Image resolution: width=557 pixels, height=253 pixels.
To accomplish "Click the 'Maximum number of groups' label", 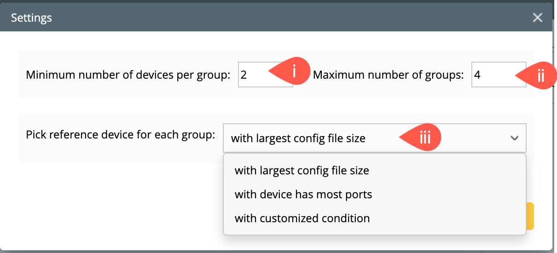I will [x=388, y=75].
